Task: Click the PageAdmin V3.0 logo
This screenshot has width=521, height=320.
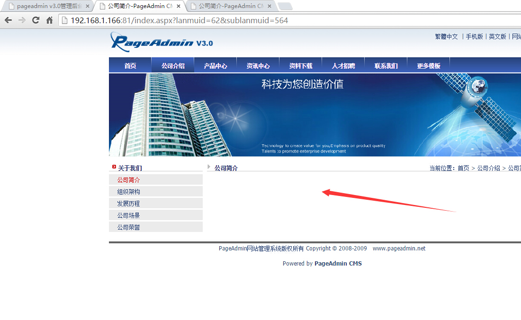Action: tap(162, 42)
